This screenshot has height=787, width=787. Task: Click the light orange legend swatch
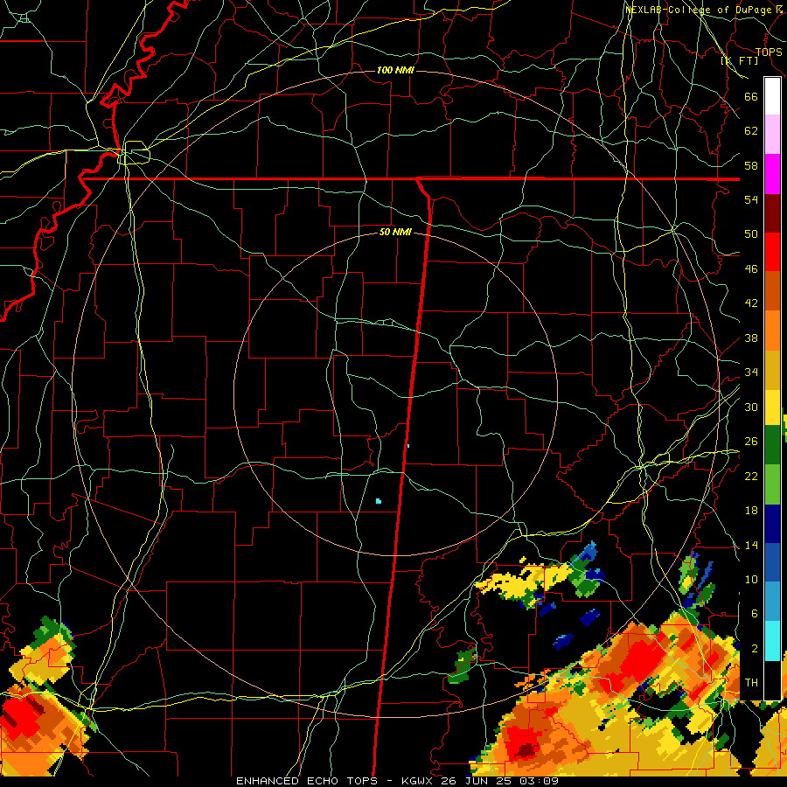pos(772,331)
